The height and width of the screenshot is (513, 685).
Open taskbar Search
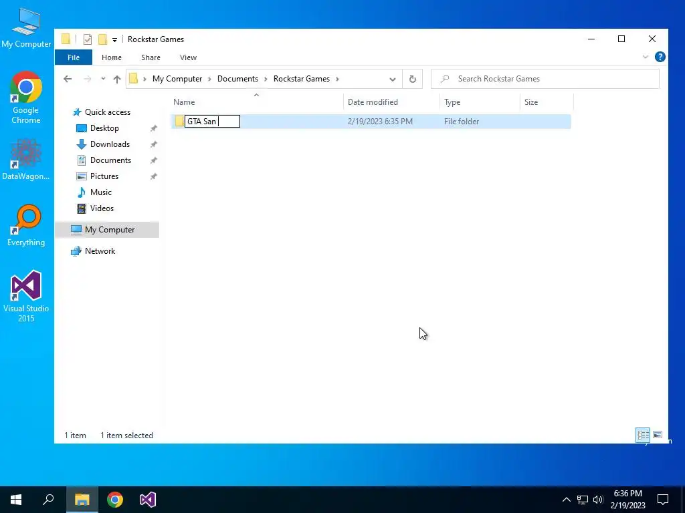(x=48, y=500)
